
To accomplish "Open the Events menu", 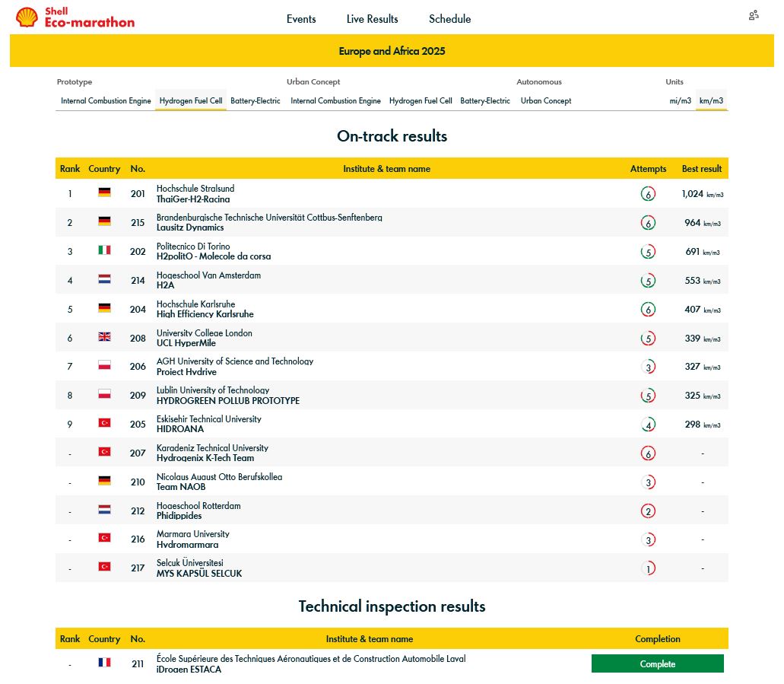I will click(x=301, y=19).
